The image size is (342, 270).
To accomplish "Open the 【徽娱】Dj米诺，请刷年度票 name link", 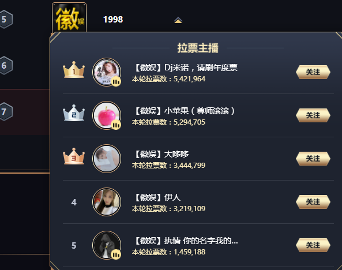I will (185, 67).
